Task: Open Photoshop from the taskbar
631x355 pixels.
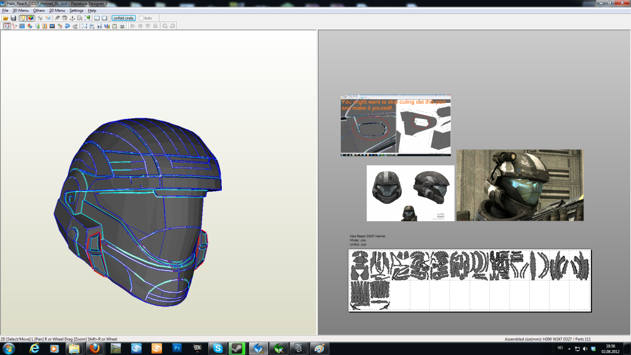Action: [x=177, y=349]
